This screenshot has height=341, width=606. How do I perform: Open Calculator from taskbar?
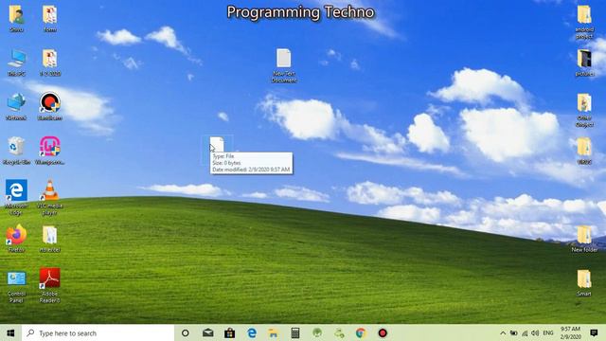click(295, 332)
